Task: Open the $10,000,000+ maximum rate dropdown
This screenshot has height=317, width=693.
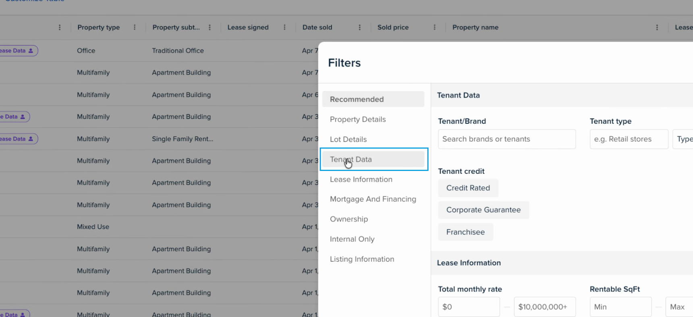Action: click(544, 307)
